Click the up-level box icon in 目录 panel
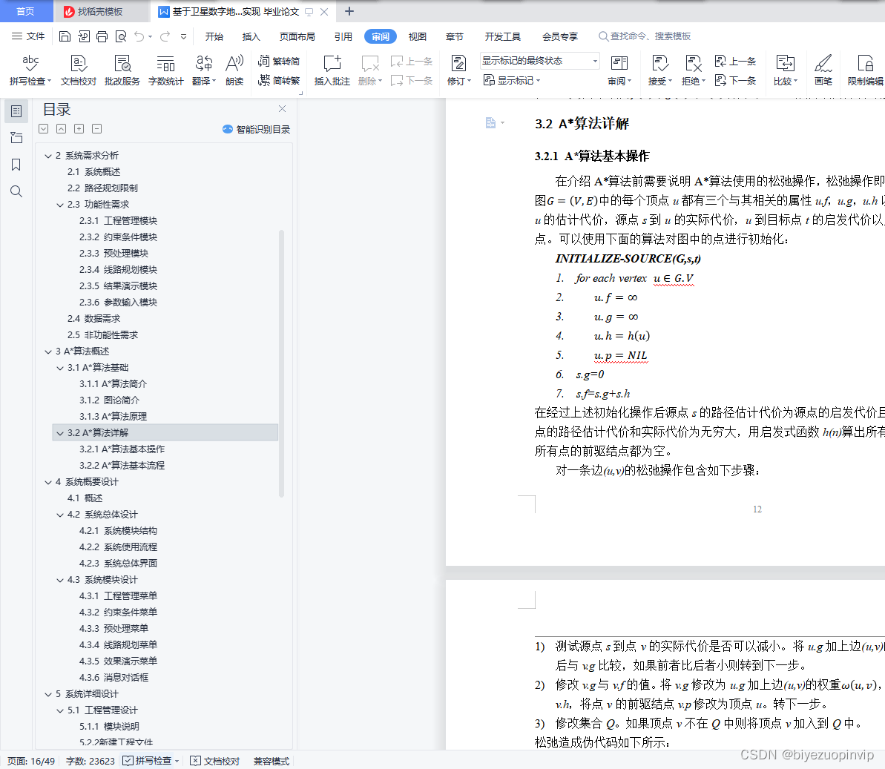Screen dimensions: 885x769 tap(61, 128)
